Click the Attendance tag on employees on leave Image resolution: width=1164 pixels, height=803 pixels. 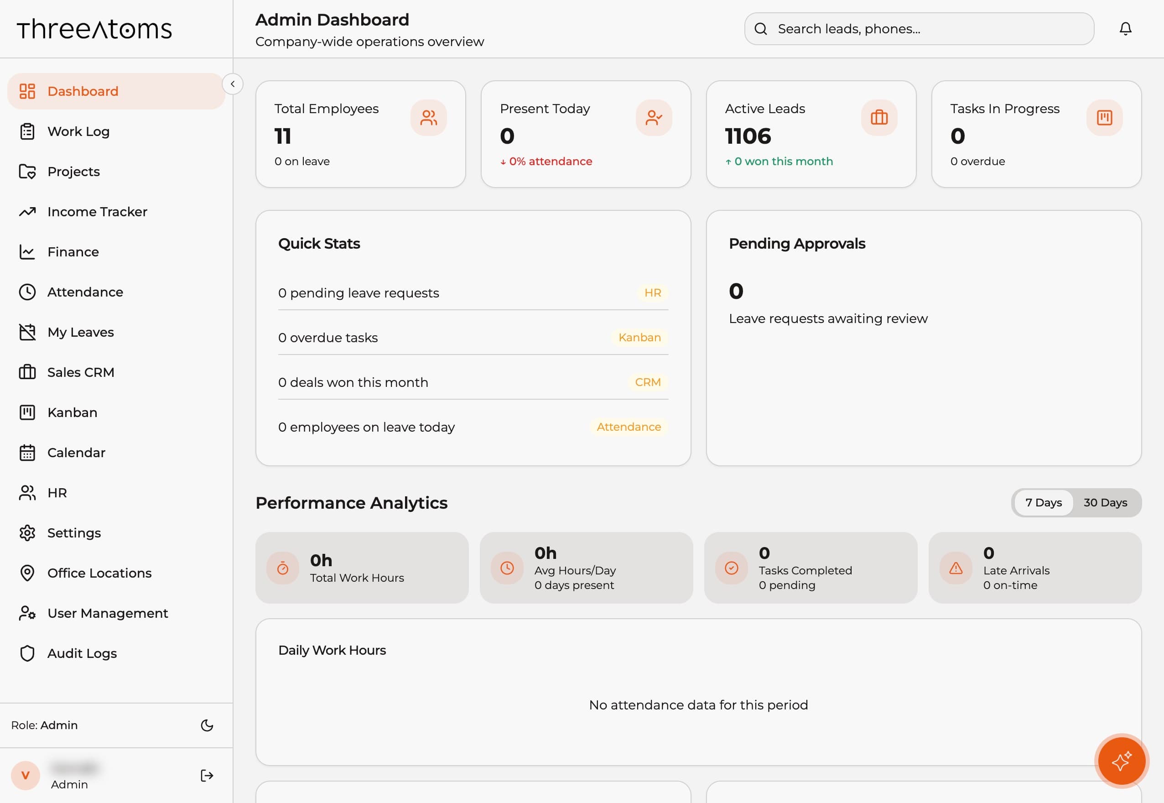[x=628, y=427]
